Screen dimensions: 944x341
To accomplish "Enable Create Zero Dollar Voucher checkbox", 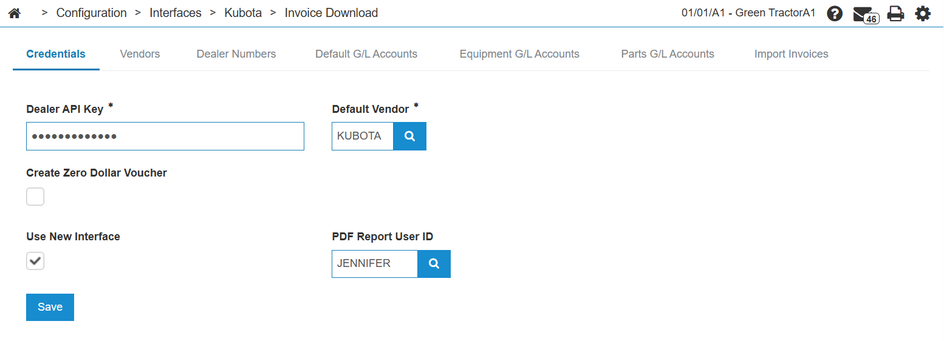I will pos(35,197).
